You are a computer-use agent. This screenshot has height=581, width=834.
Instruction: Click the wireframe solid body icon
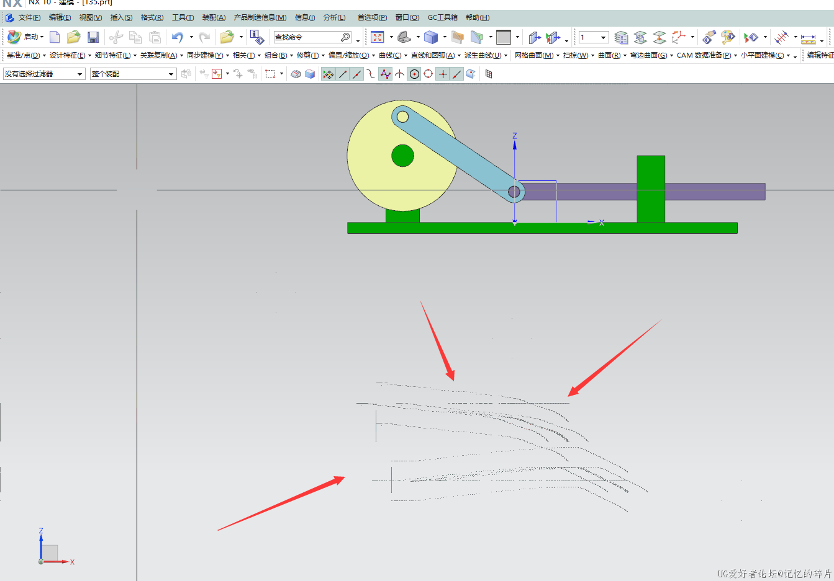[x=296, y=74]
